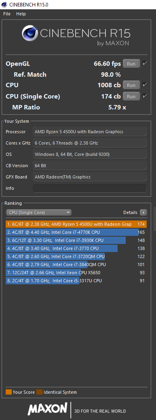Open the Help menu
156x420 pixels.
21,14
